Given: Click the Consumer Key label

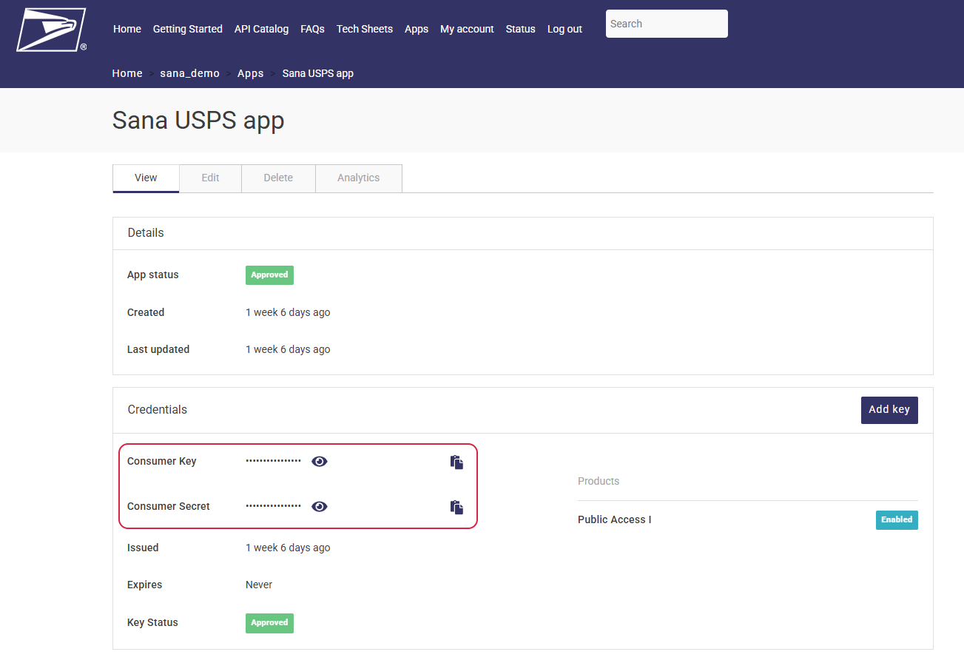Looking at the screenshot, I should tap(162, 461).
